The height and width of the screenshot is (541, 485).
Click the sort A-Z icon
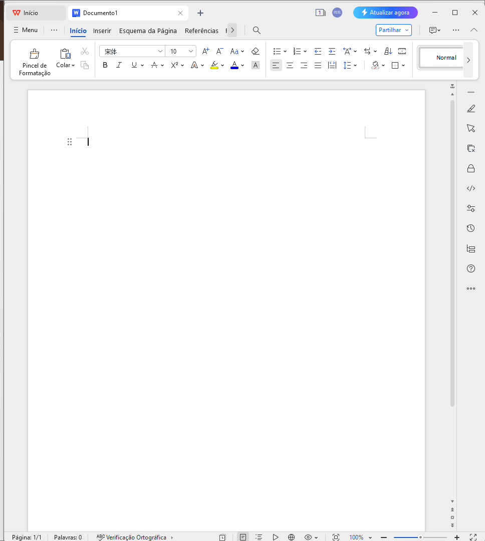[388, 52]
